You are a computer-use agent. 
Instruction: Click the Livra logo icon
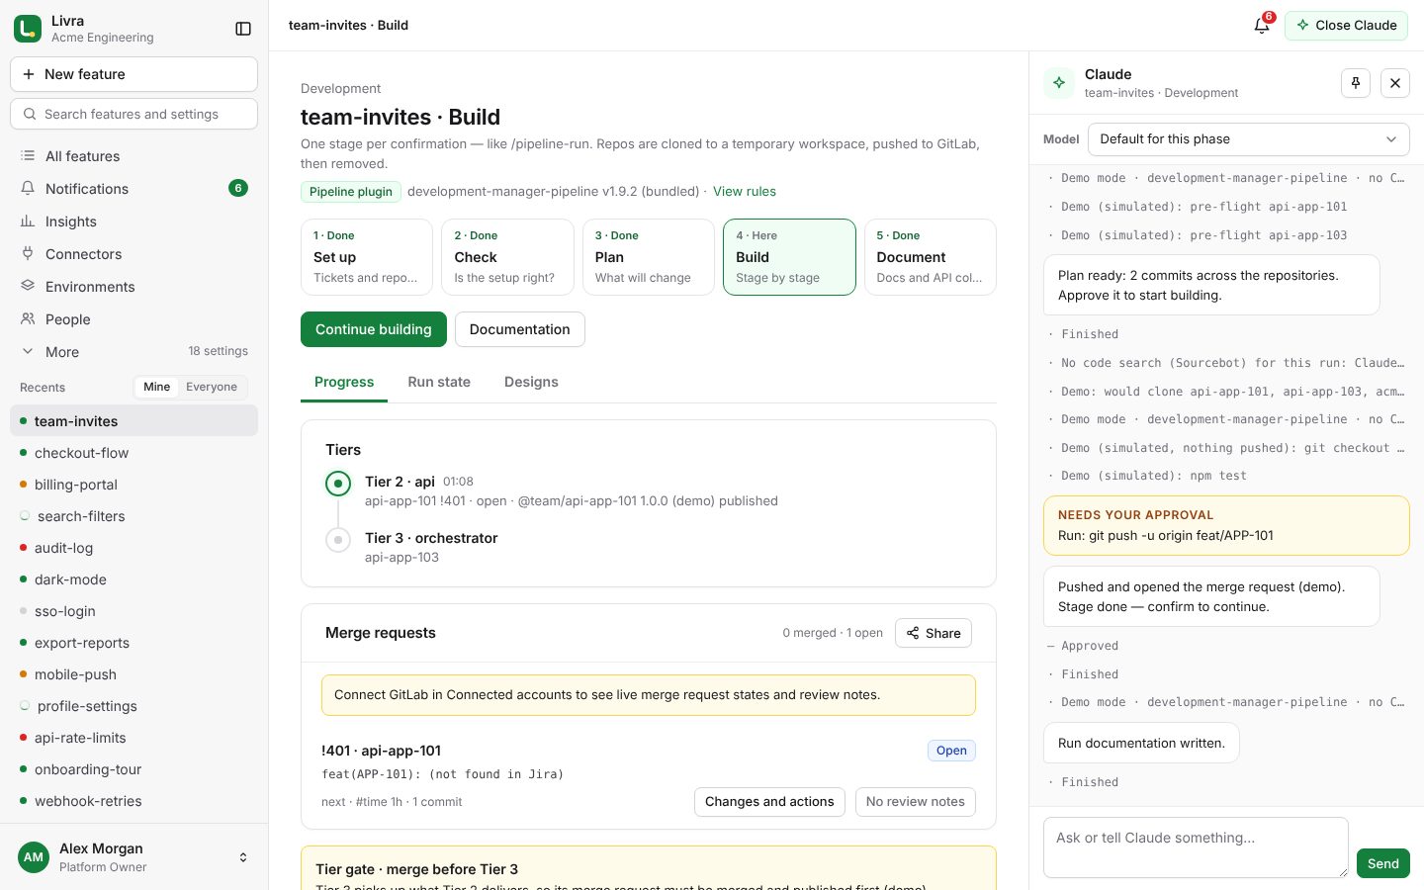[28, 29]
